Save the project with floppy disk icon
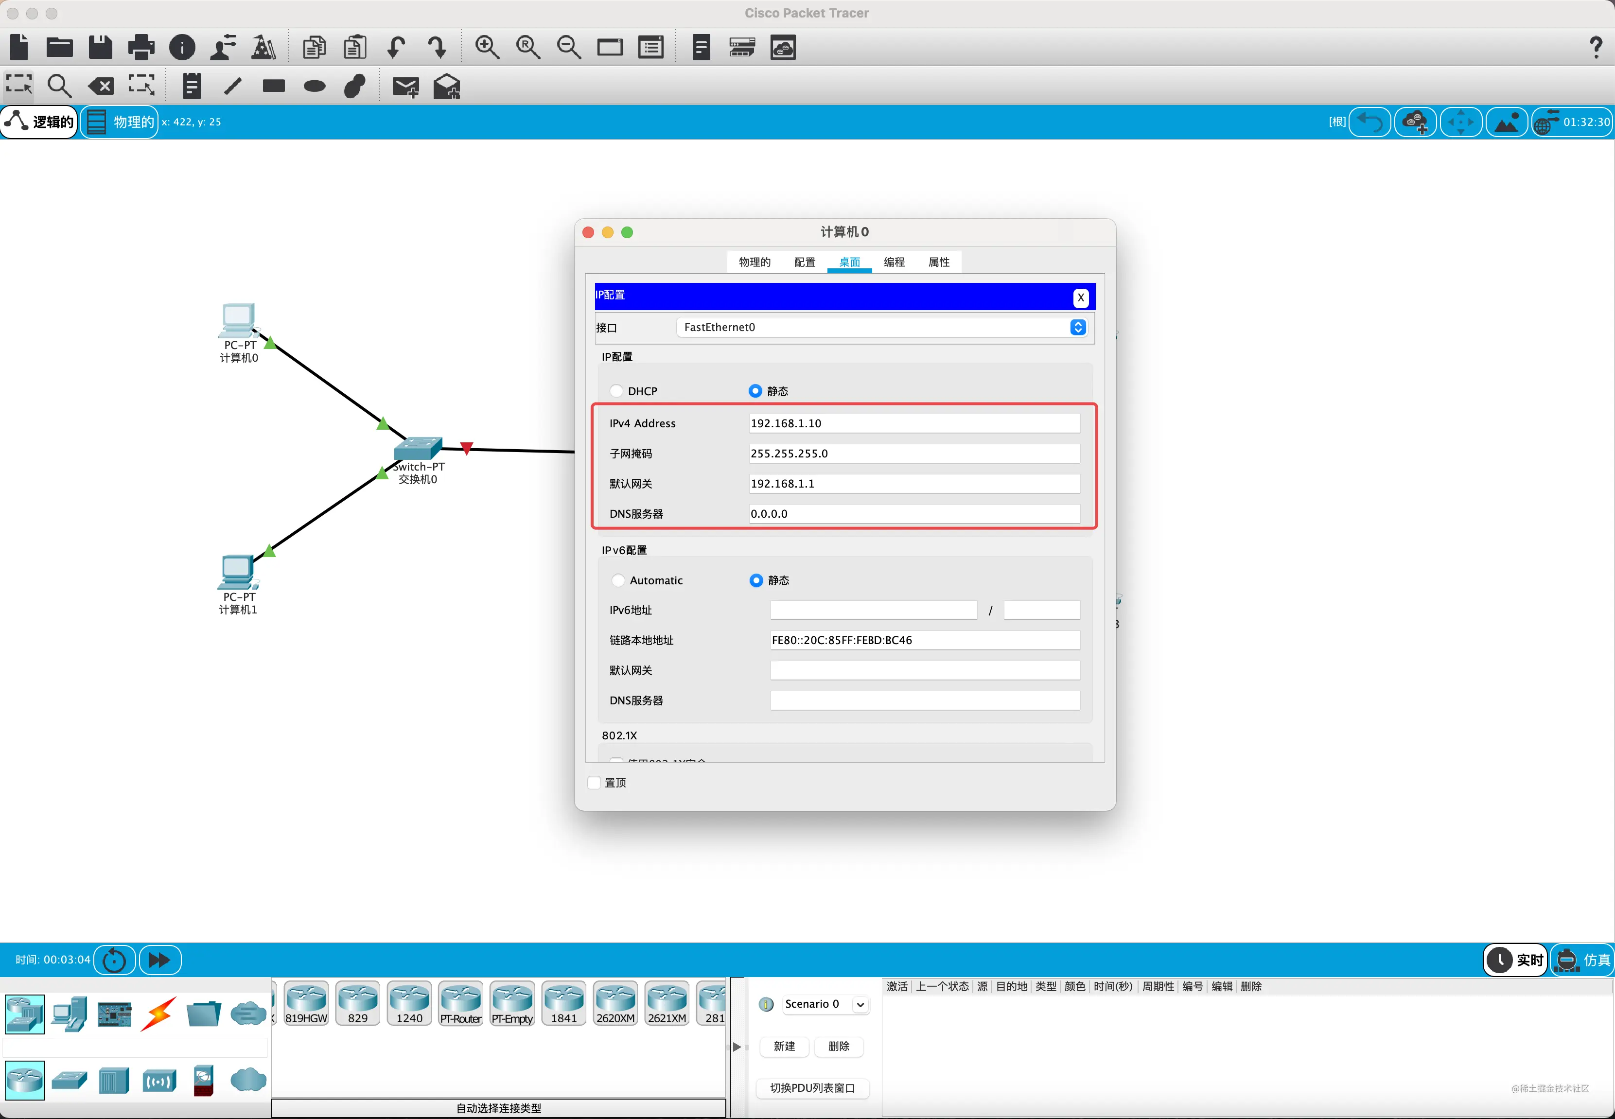Viewport: 1615px width, 1119px height. [x=100, y=47]
